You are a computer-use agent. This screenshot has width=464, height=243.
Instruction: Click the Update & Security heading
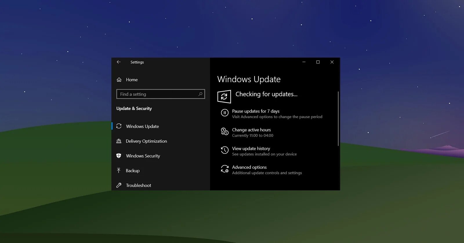[x=134, y=108]
